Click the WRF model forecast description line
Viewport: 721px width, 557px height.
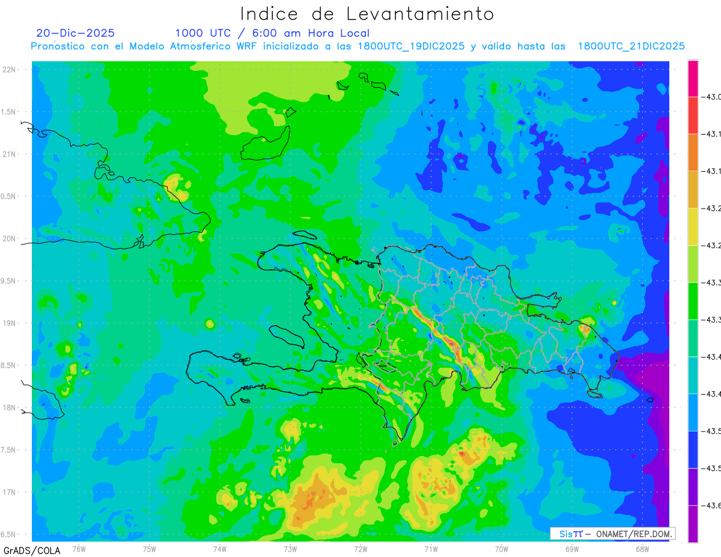coord(357,46)
